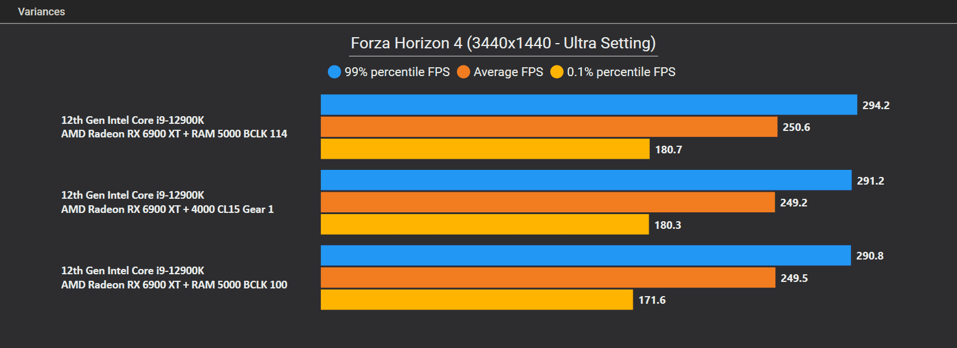Open the Variances tab
957x348 pixels.
pos(41,12)
